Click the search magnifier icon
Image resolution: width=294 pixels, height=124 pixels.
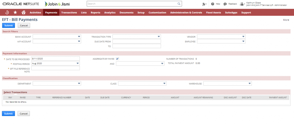click(x=179, y=4)
